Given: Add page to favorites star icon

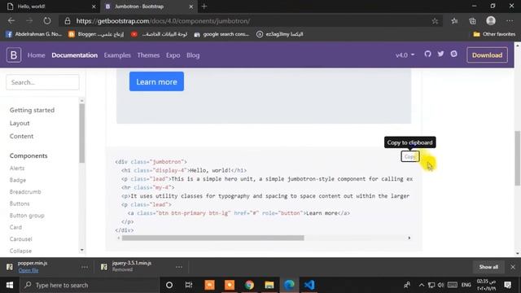Looking at the screenshot, I should (435, 21).
